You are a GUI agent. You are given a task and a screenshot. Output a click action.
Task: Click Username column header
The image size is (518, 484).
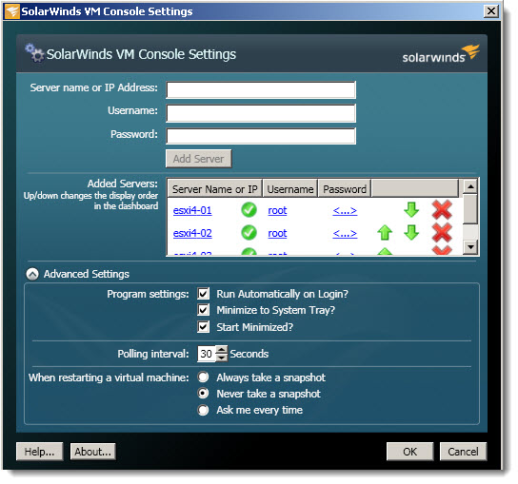290,188
